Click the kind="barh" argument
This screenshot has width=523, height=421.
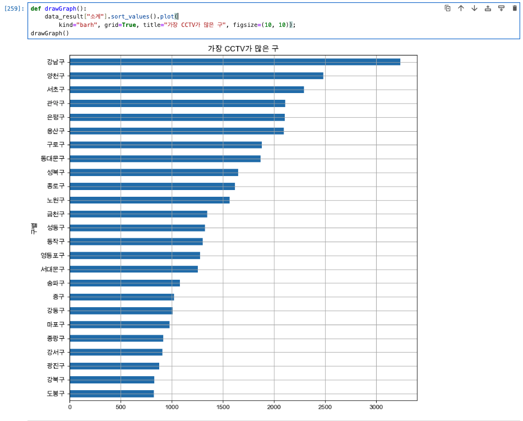(78, 25)
